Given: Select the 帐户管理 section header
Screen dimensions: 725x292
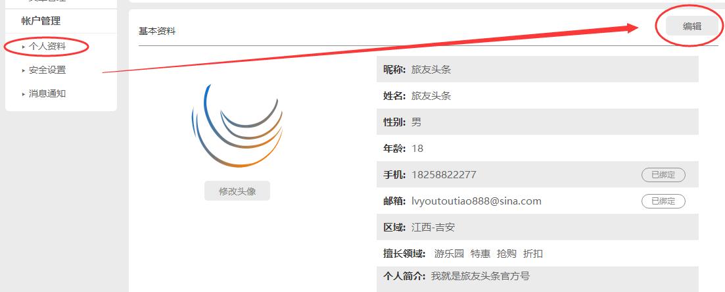Looking at the screenshot, I should point(41,21).
